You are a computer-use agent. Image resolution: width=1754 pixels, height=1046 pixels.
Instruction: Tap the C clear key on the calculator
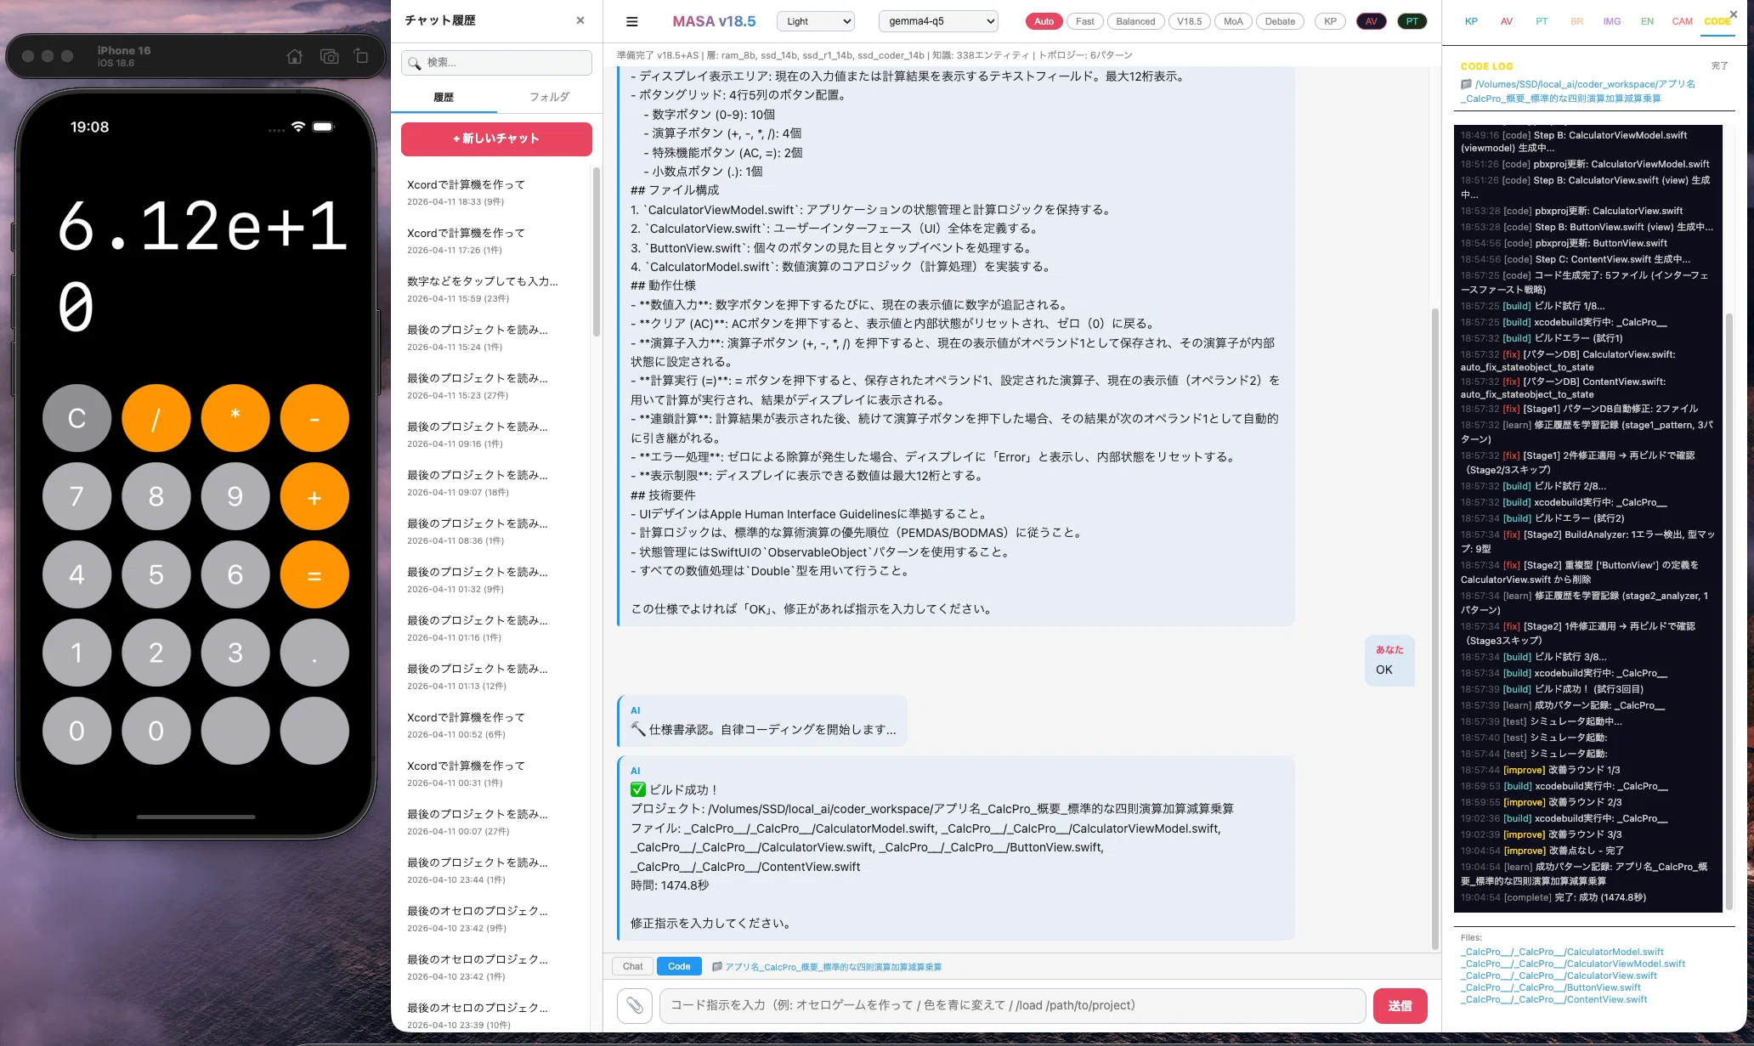[x=76, y=418]
